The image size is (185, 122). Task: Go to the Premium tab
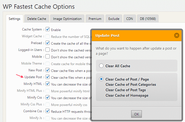95,19
